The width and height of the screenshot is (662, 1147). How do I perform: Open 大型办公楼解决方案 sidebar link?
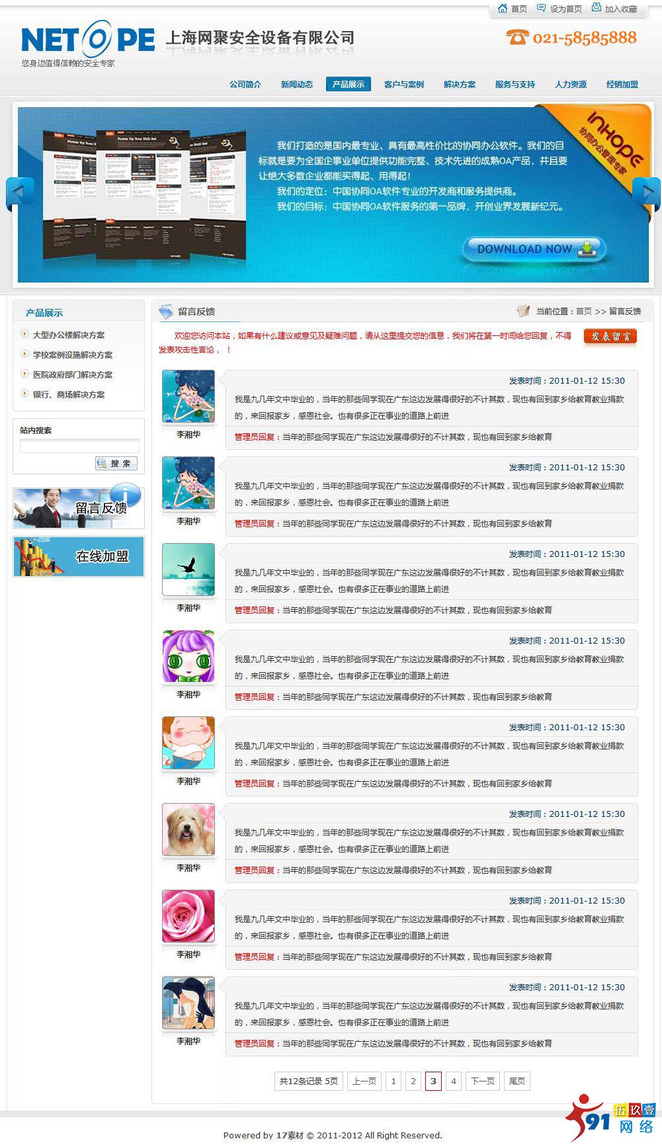(69, 335)
